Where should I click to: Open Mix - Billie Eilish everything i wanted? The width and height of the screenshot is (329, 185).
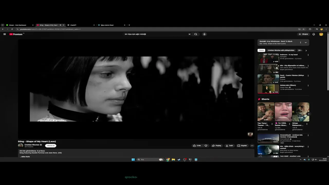pos(268,150)
